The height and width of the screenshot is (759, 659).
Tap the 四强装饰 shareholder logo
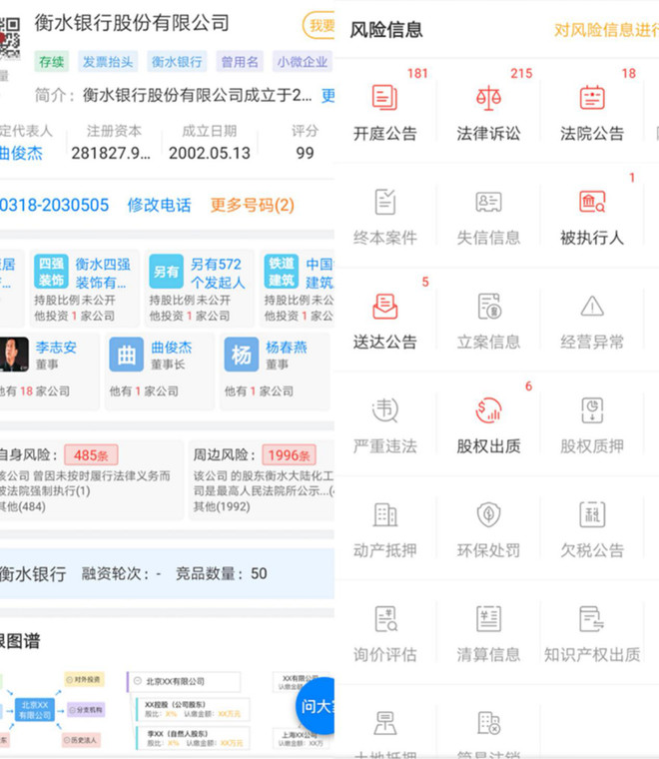click(51, 271)
